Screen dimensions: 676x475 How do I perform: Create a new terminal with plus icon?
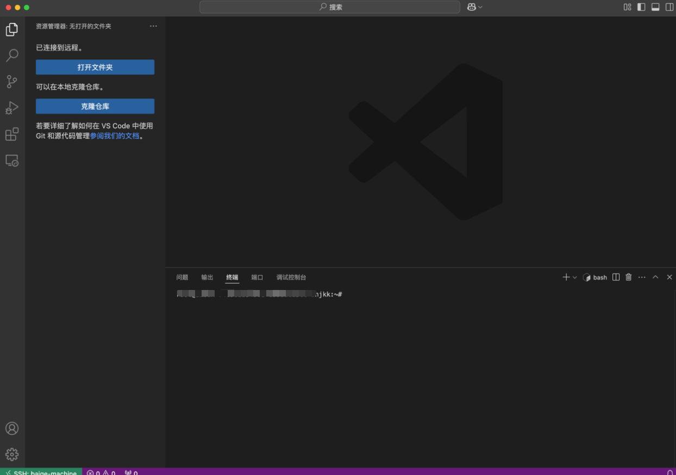click(566, 277)
